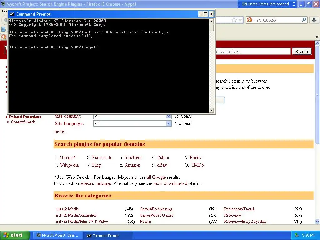Switch to Mycroft Project taskbar item
The width and height of the screenshot is (320, 240).
click(58, 235)
